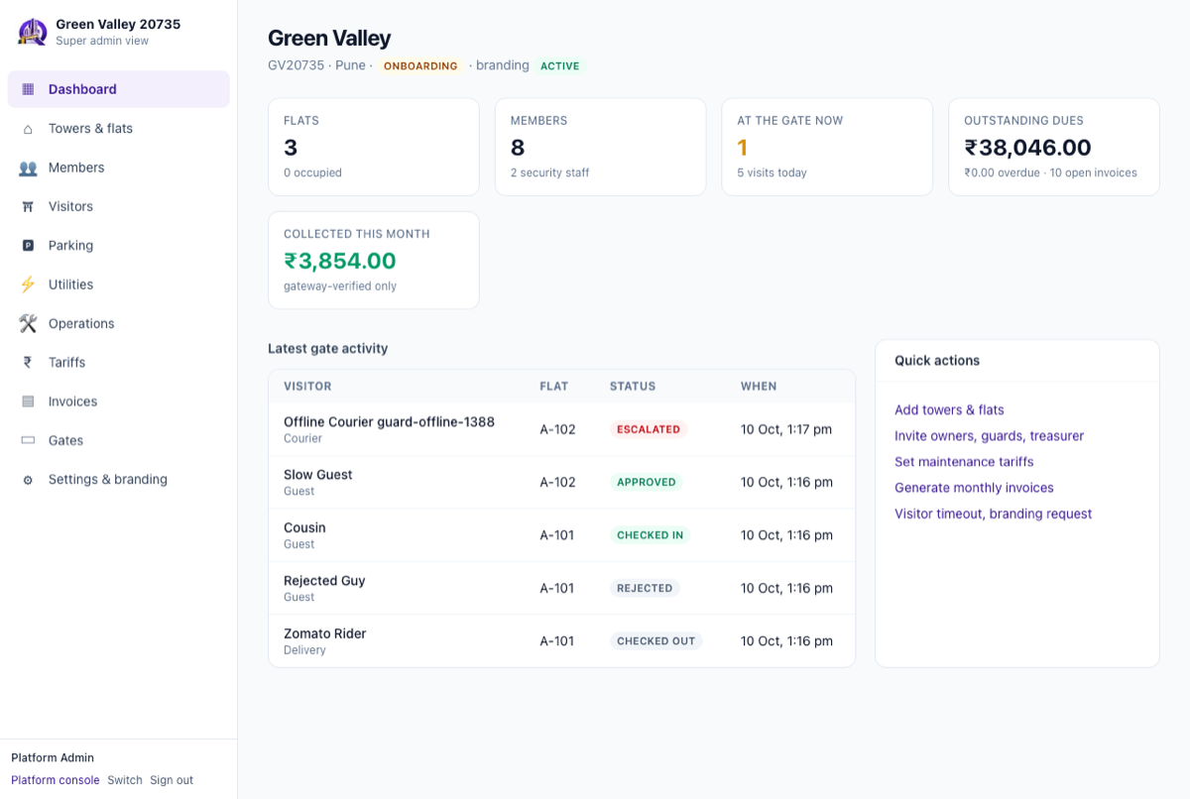This screenshot has width=1190, height=799.
Task: Click the Rejected Guy visitor name
Action: [324, 581]
